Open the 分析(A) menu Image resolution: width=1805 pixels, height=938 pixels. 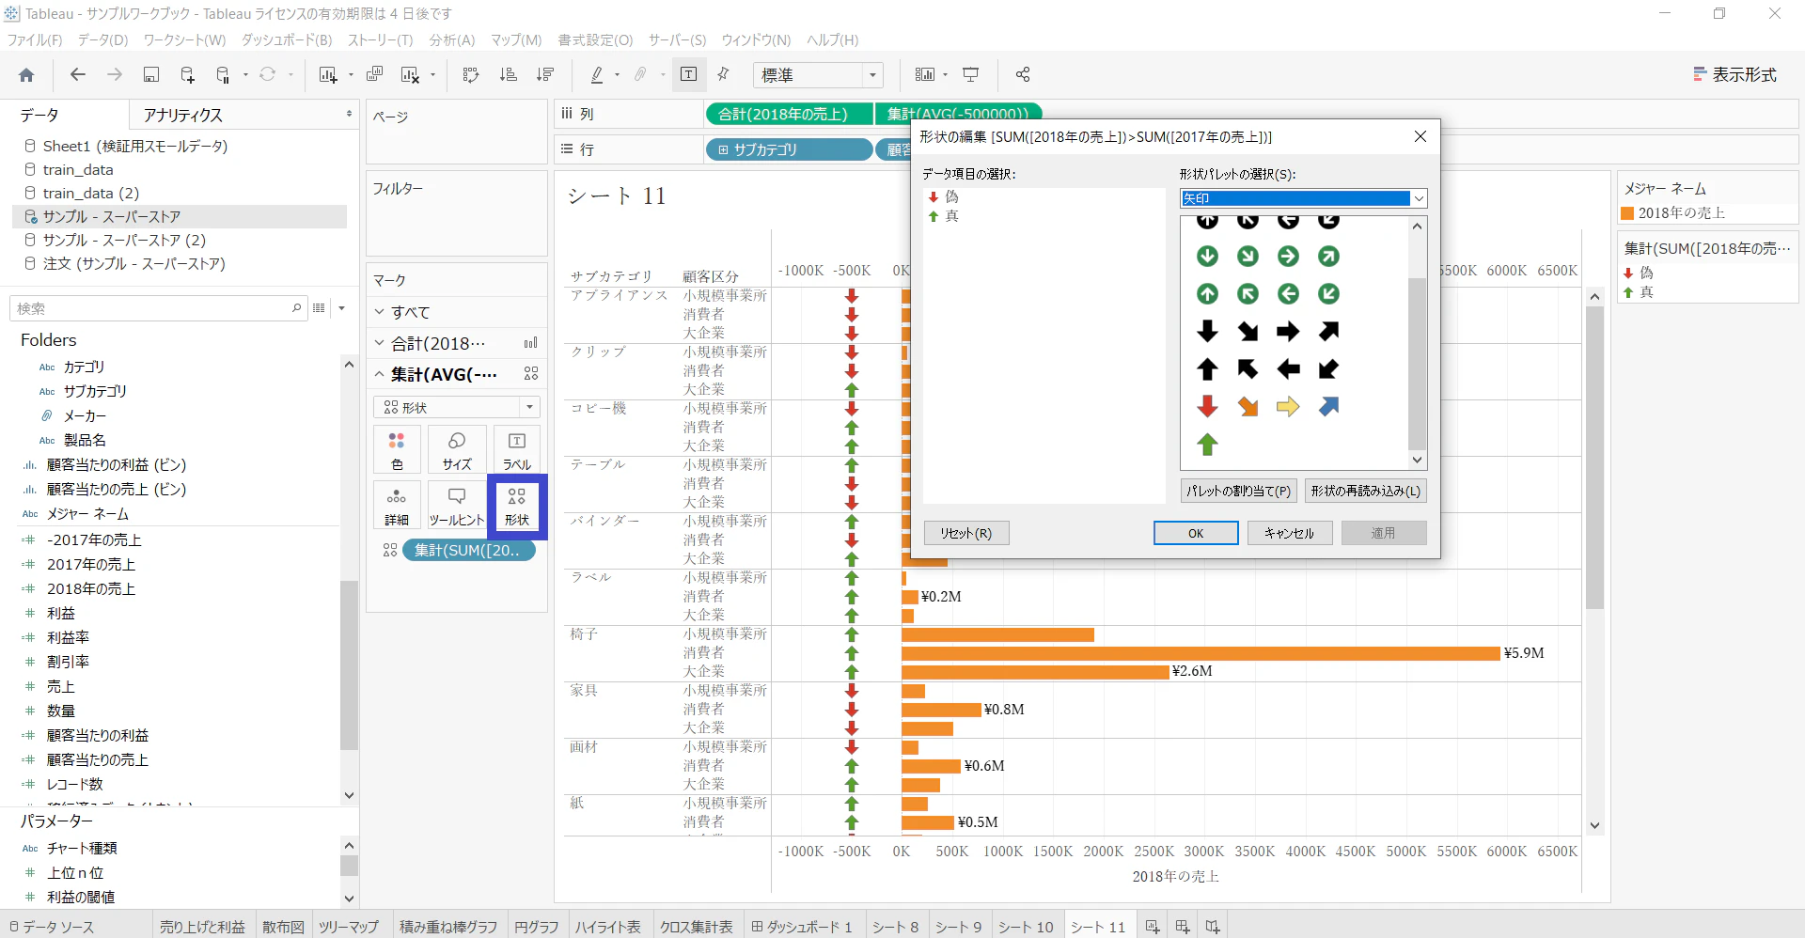452,40
